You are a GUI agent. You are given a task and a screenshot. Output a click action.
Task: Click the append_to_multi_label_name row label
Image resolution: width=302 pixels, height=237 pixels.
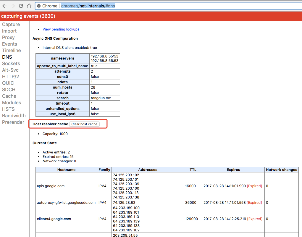tap(63, 66)
